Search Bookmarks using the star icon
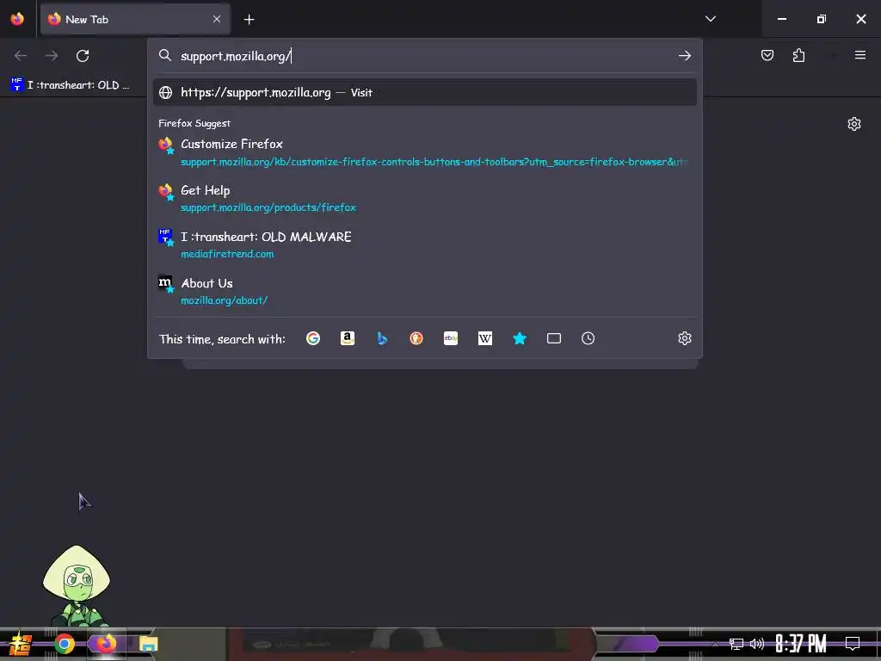Screen dimensions: 881x661 click(520, 338)
